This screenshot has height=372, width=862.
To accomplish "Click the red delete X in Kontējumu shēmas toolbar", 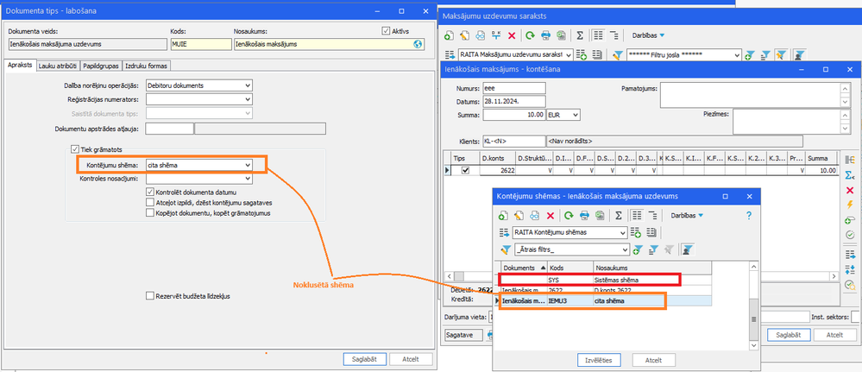I will 551,215.
